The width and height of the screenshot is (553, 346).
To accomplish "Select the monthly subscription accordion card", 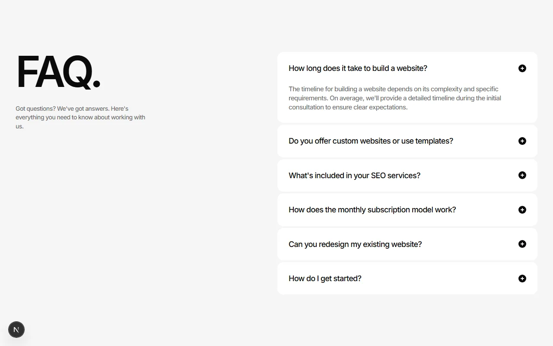I will pos(407,210).
